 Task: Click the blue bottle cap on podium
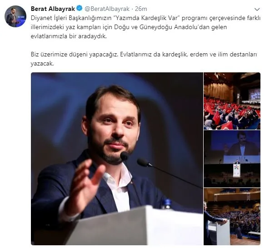click(167, 202)
